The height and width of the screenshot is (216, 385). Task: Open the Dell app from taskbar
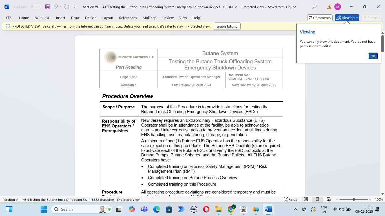pos(194,210)
